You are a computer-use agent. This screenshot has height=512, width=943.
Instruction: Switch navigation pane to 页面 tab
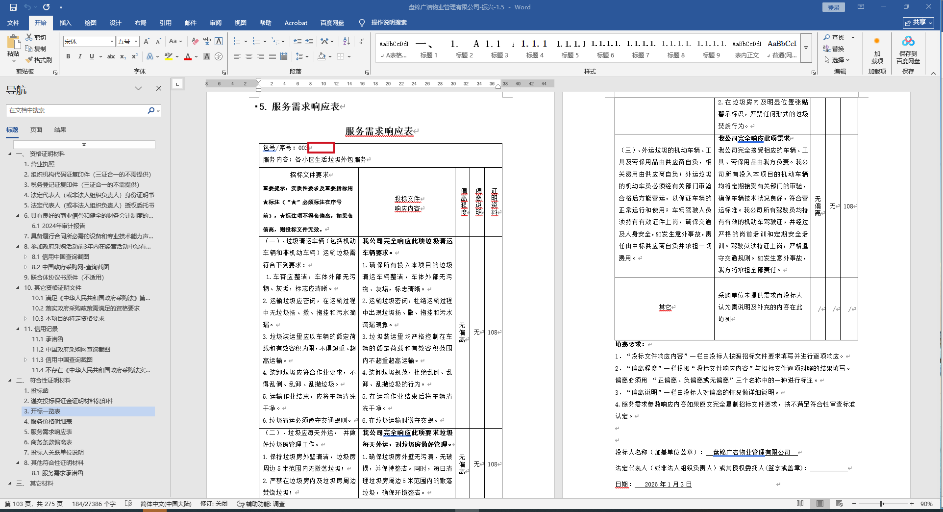36,130
